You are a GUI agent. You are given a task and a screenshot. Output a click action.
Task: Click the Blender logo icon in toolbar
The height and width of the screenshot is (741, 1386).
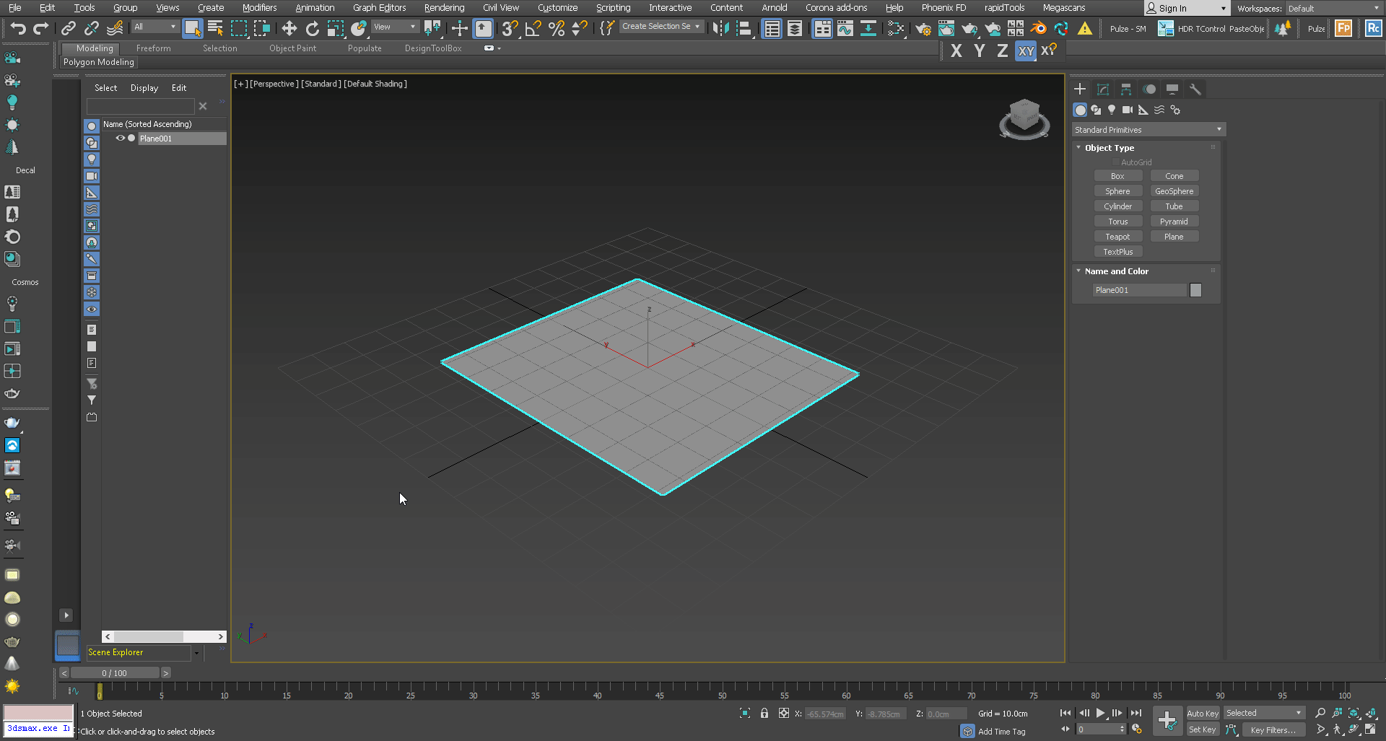coord(1038,28)
